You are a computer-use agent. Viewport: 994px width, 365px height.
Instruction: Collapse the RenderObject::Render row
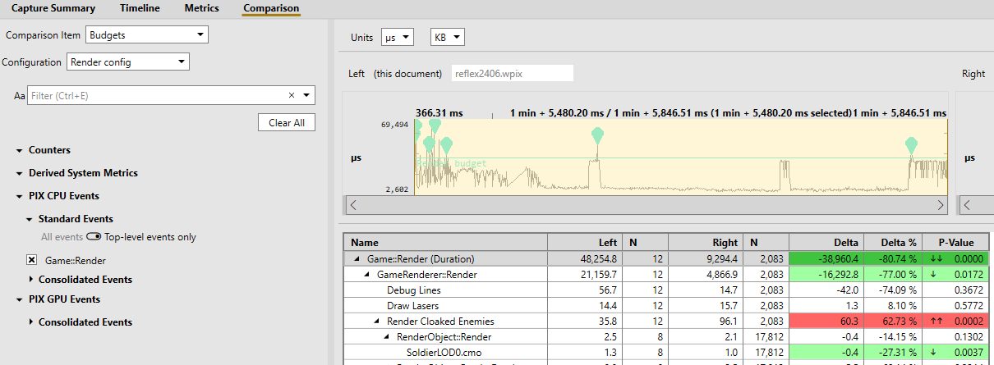(388, 337)
